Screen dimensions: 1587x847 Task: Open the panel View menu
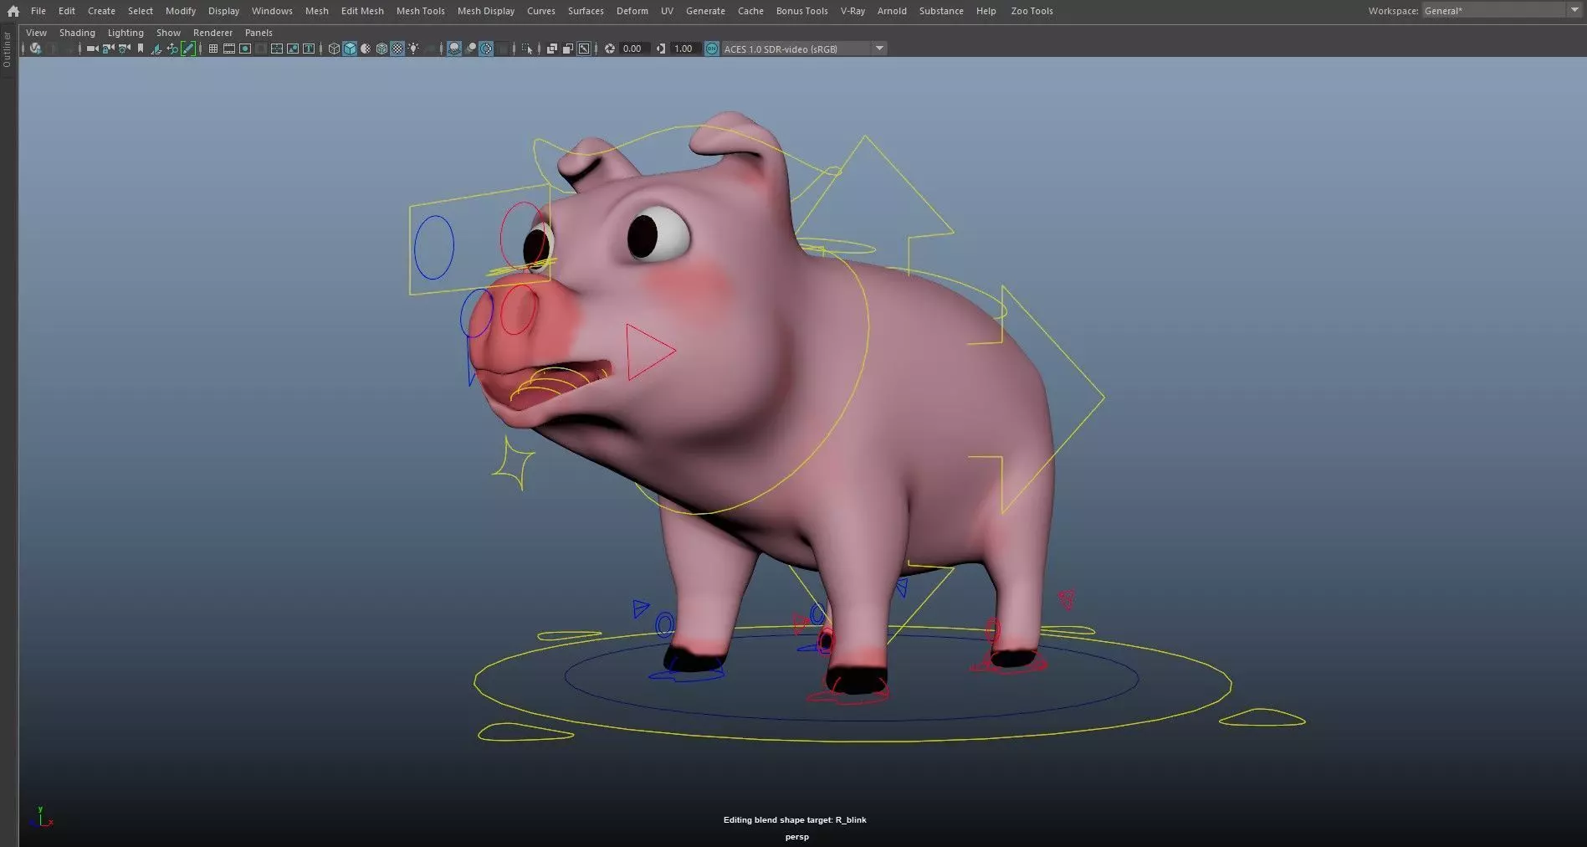click(36, 33)
